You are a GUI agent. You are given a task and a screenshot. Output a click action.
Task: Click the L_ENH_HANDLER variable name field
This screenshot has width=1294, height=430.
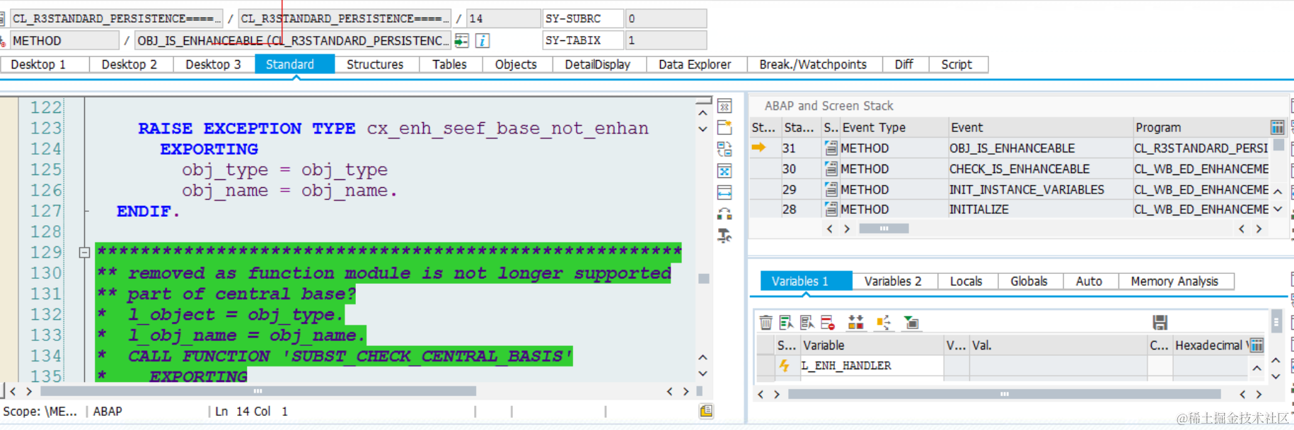(x=872, y=366)
